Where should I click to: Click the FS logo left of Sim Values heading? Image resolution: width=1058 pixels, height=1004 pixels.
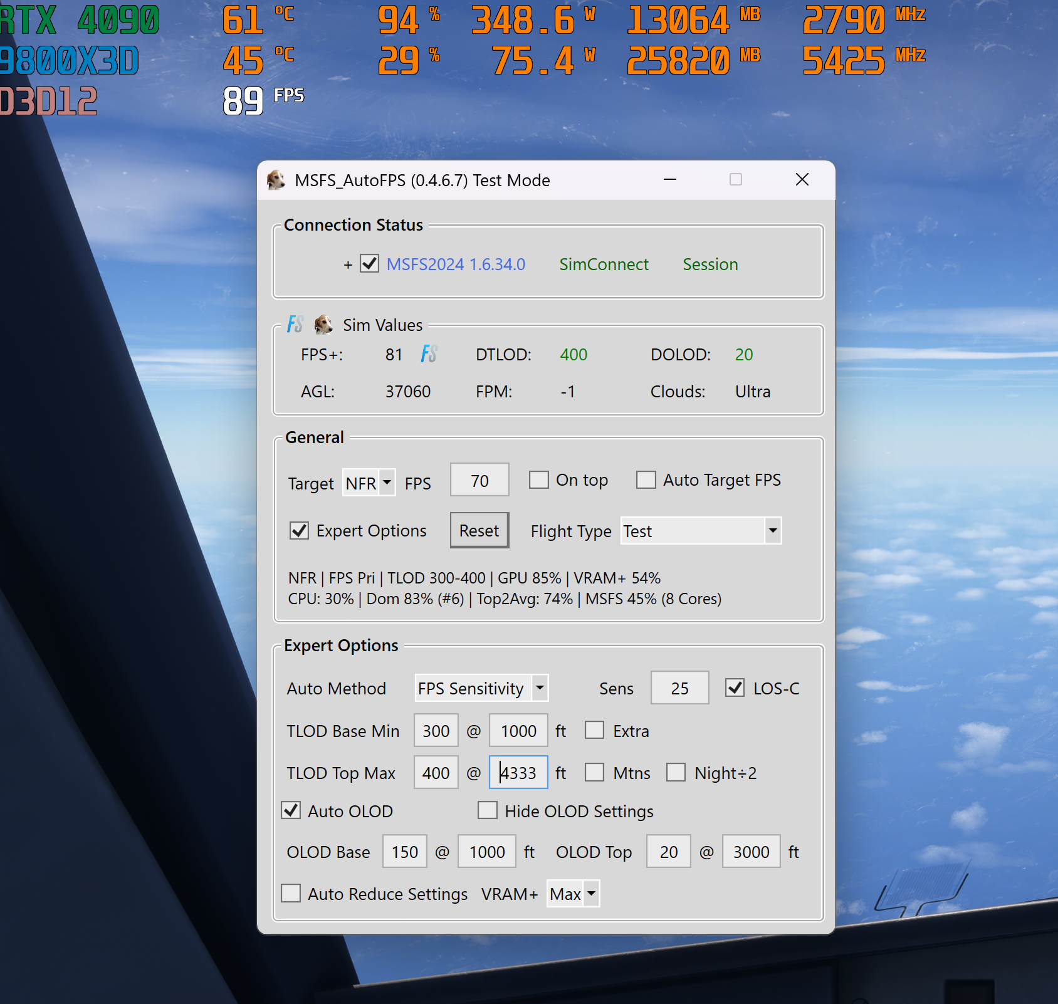pos(295,325)
